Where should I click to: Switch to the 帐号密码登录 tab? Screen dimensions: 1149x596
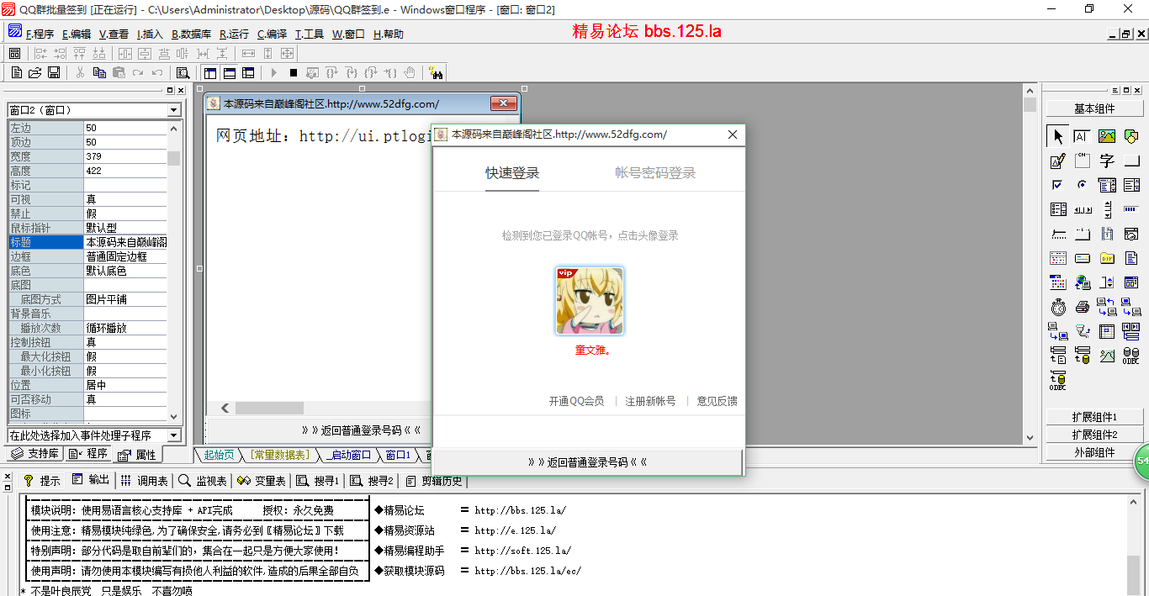655,173
